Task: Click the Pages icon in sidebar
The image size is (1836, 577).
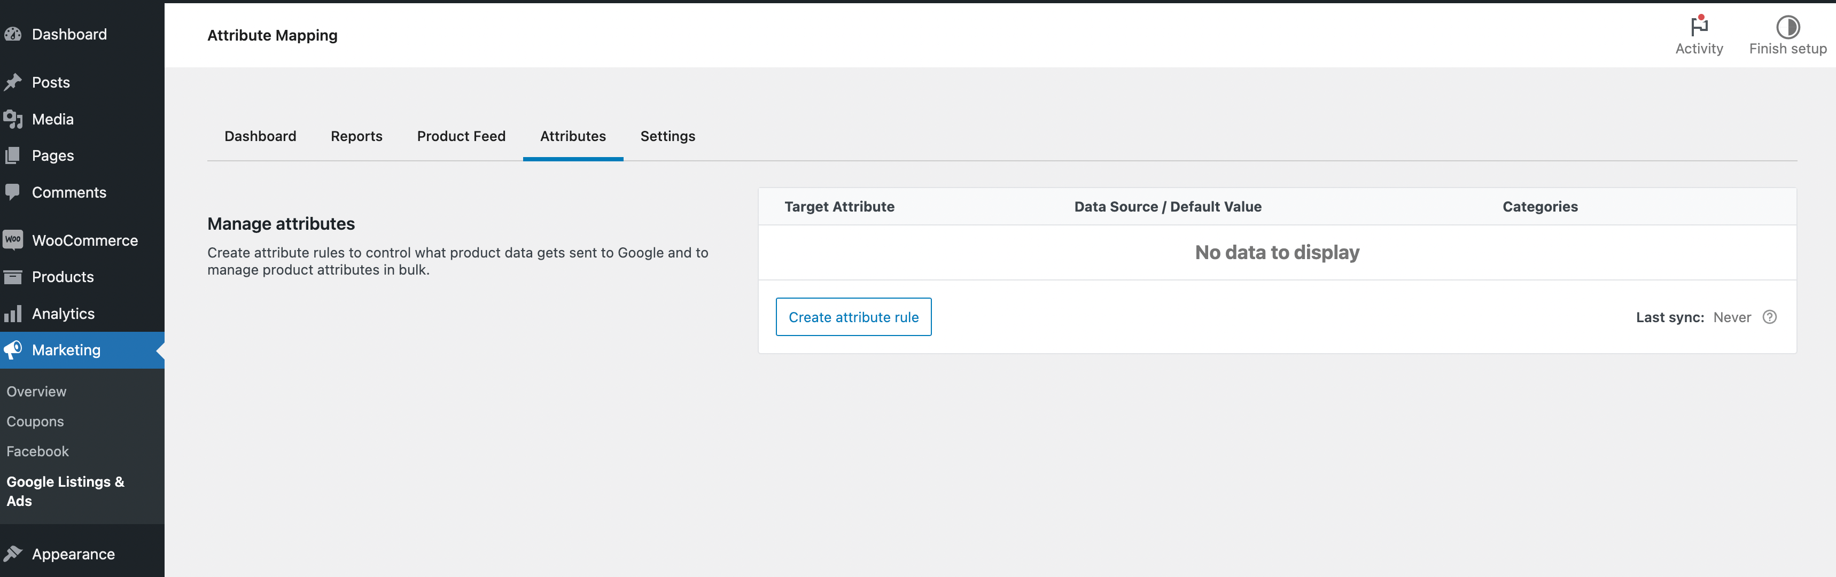Action: [x=13, y=155]
